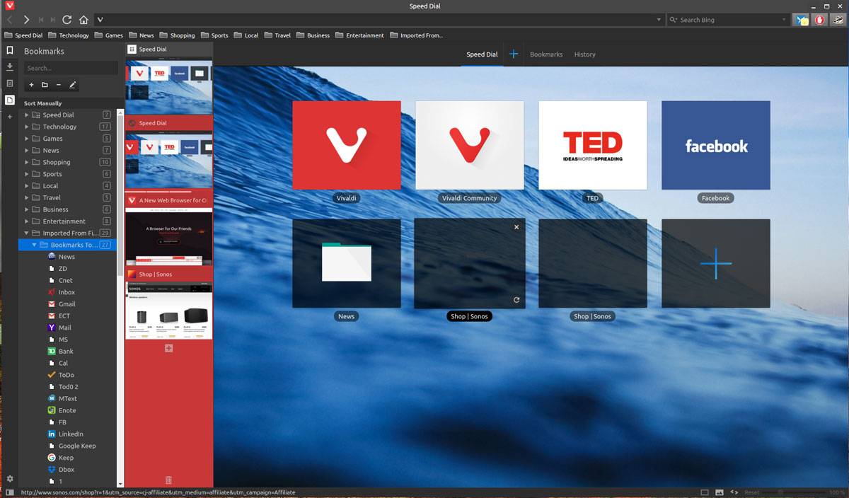Viewport: 849px width, 498px height.
Task: Toggle tiling in status bar
Action: [705, 492]
